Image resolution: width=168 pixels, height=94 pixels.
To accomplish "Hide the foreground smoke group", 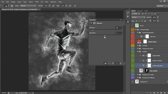I will coord(133,49).
